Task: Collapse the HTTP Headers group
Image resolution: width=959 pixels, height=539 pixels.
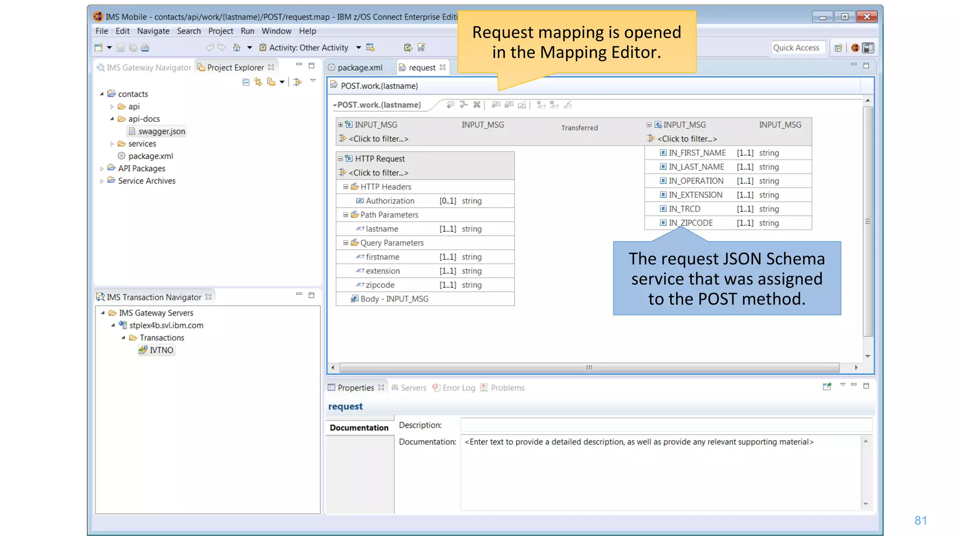Action: coord(346,187)
